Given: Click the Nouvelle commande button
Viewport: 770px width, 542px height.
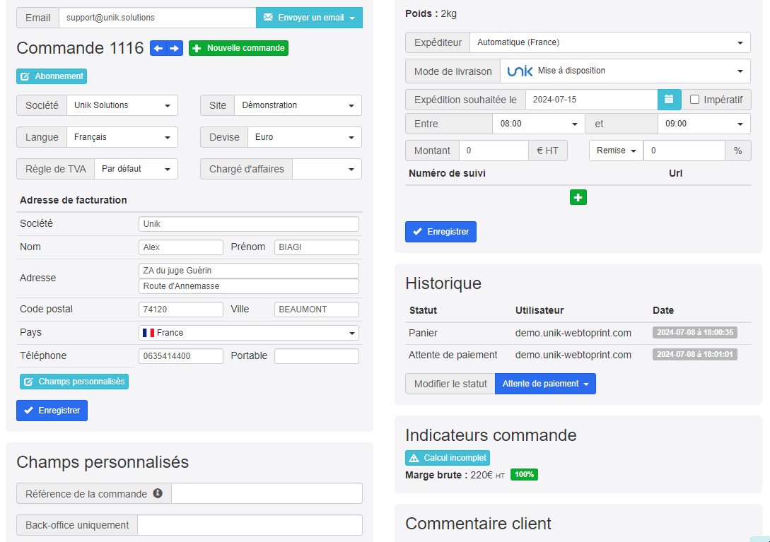Looking at the screenshot, I should click(x=238, y=48).
